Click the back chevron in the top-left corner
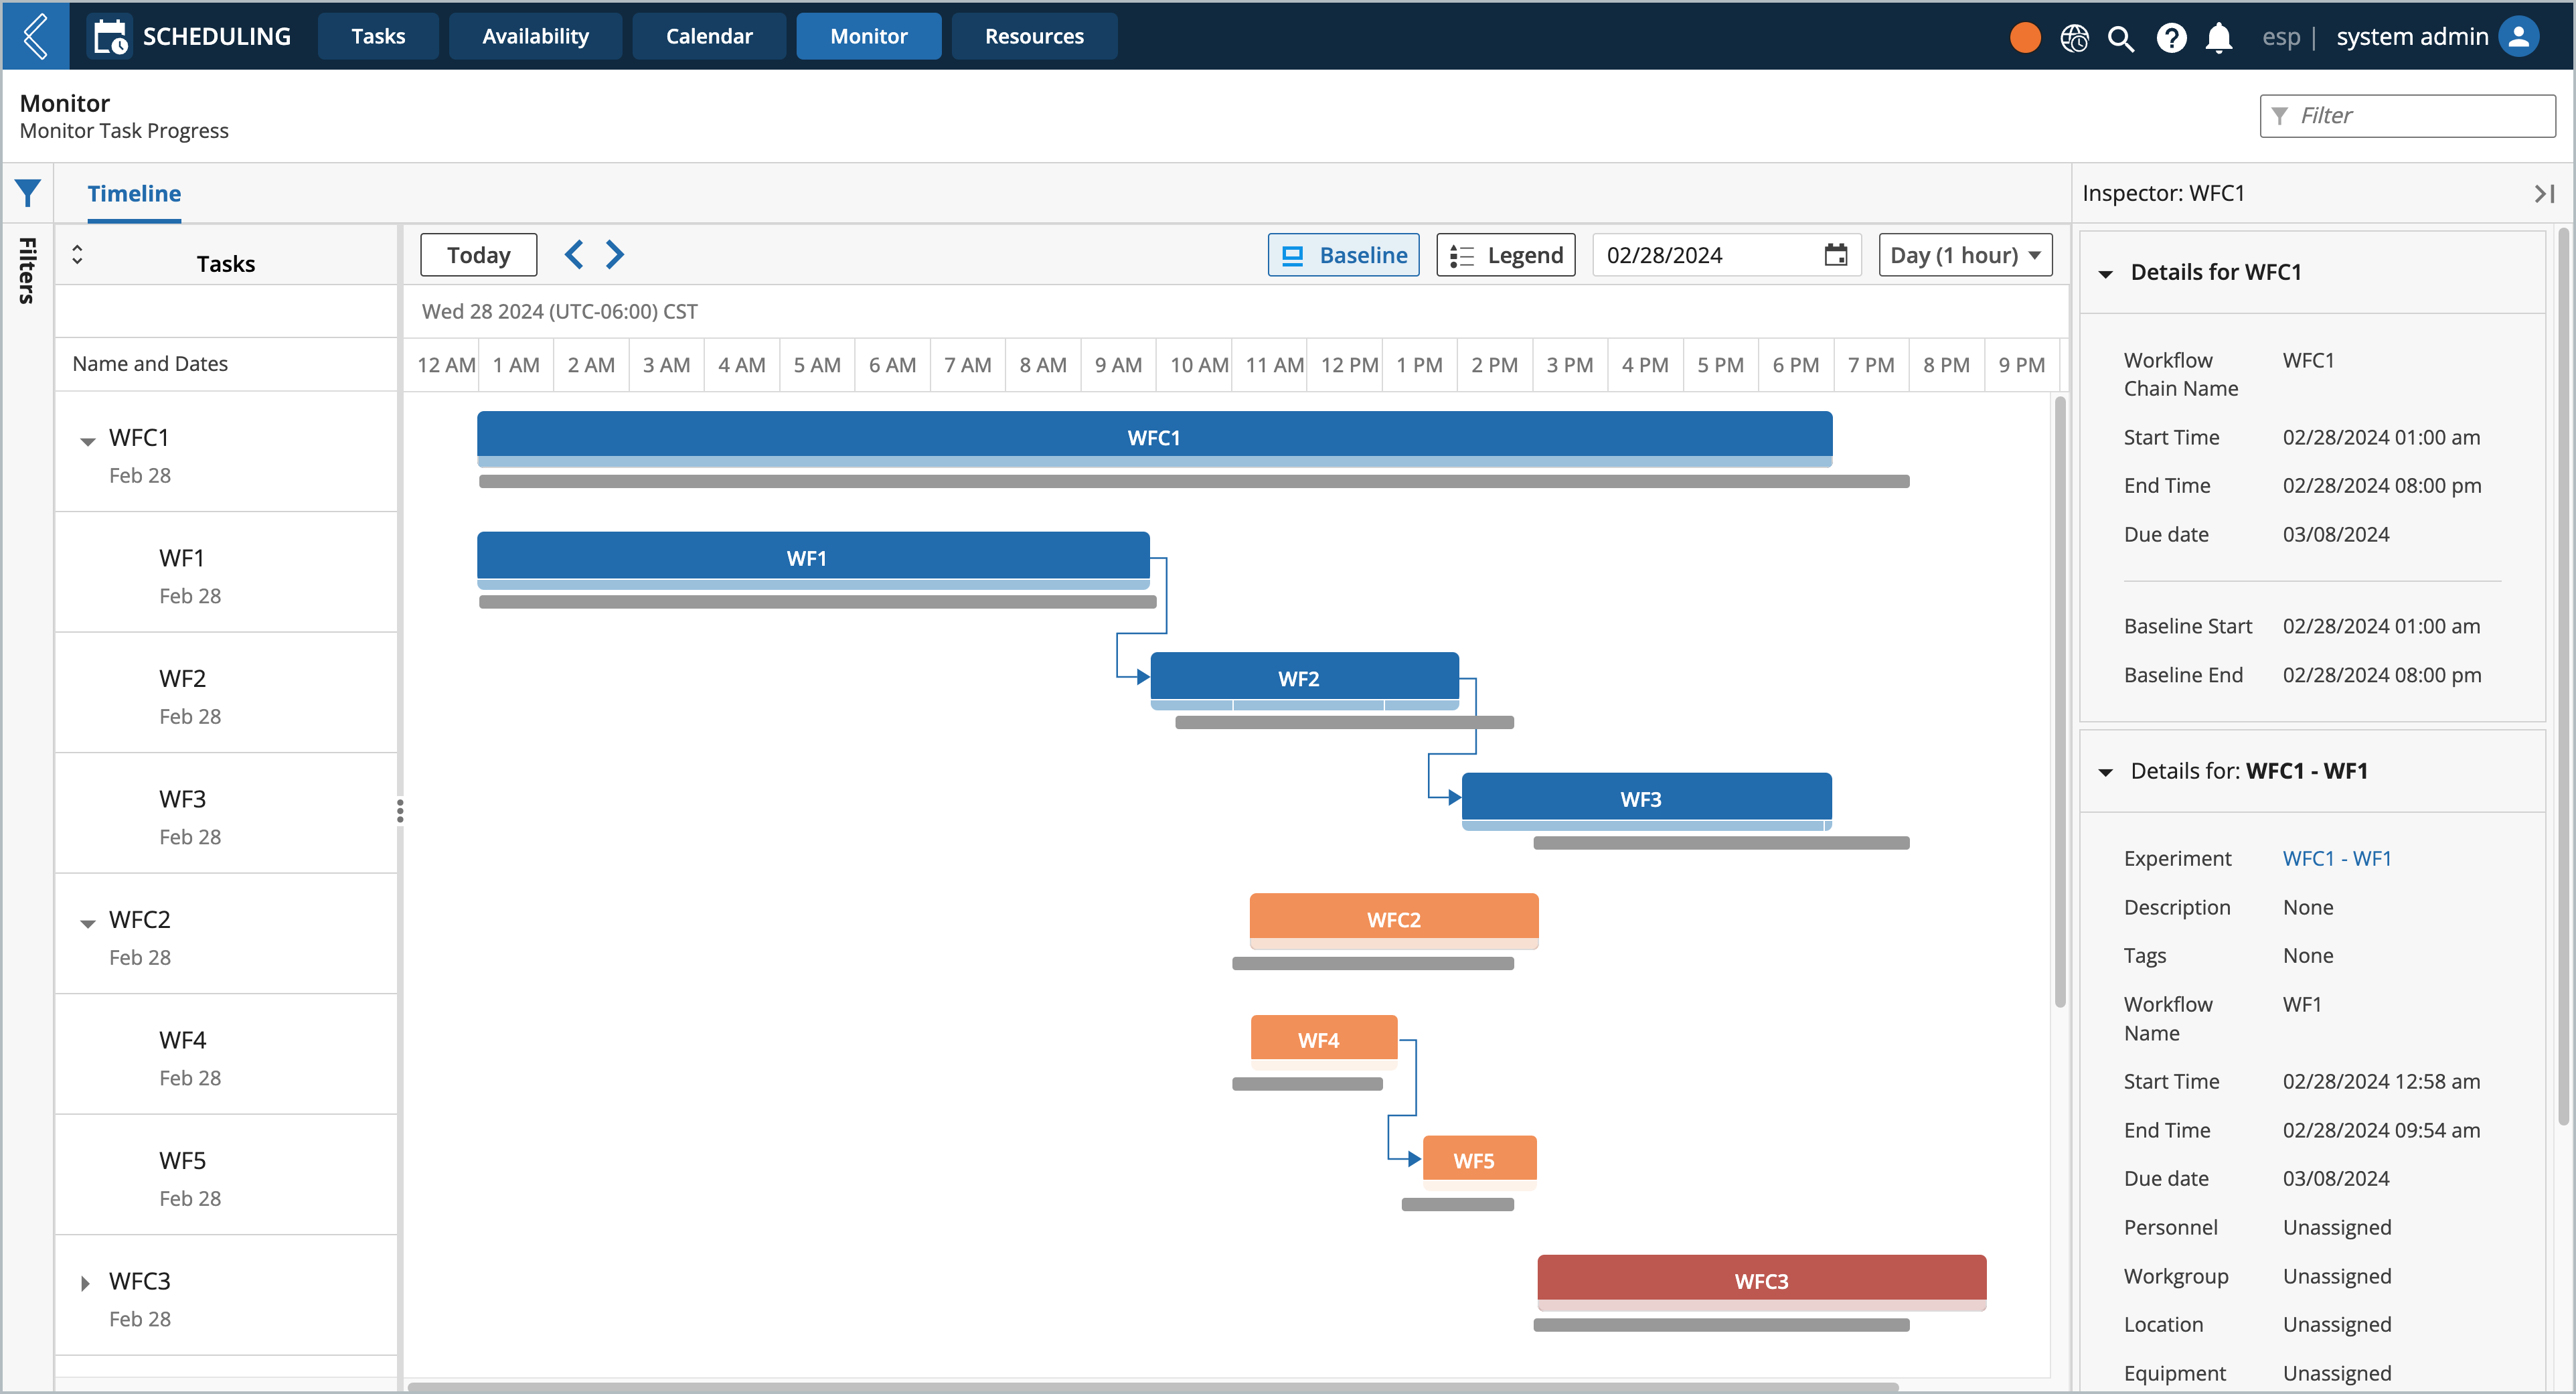The width and height of the screenshot is (2576, 1394). 35,36
